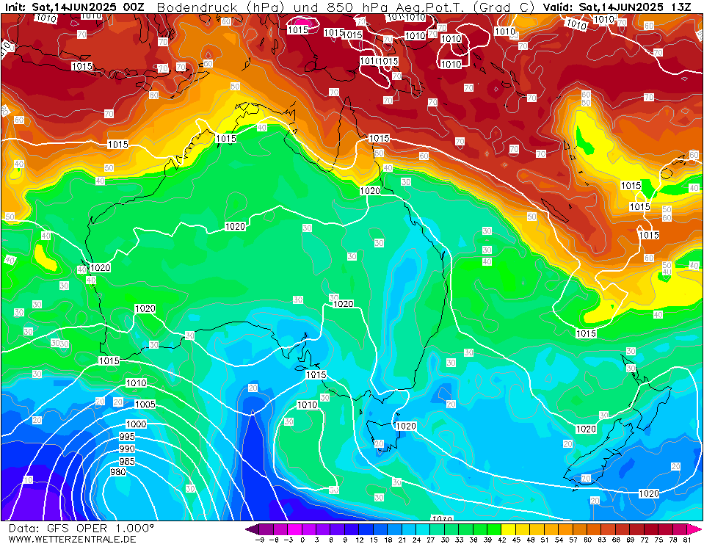704x544 pixels.
Task: Pick the green swatch between 39 and 42
Action: pyautogui.click(x=494, y=529)
